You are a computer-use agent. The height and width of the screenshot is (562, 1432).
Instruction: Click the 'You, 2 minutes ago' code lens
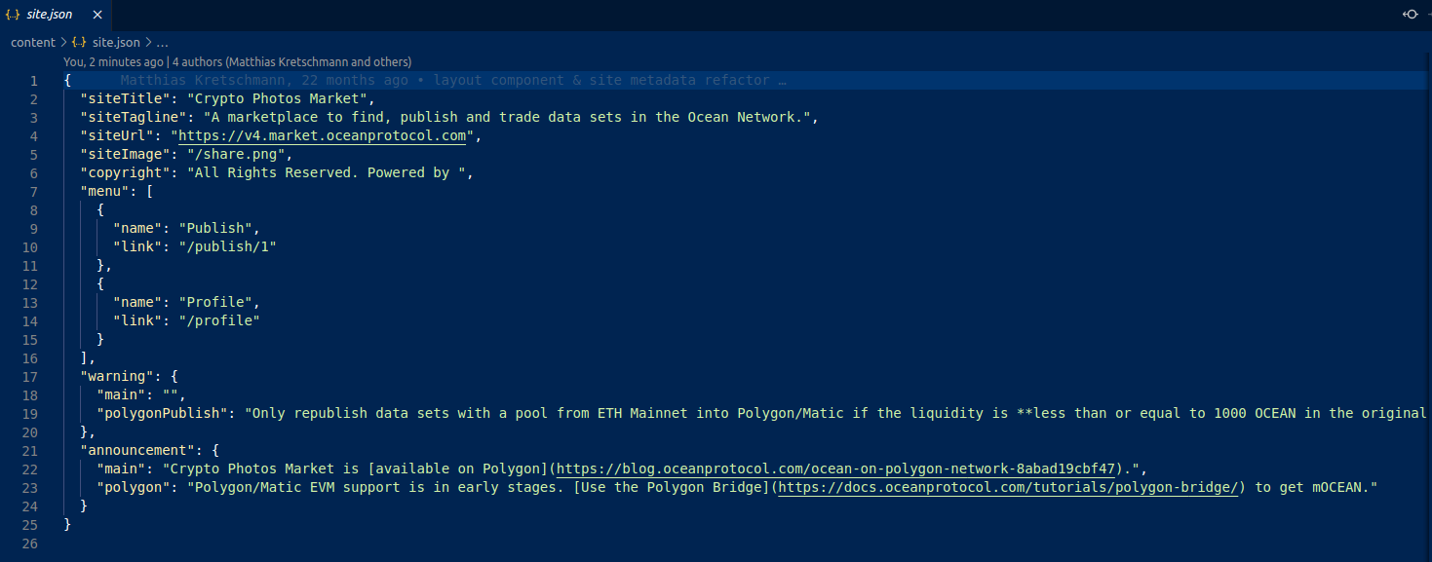(114, 61)
